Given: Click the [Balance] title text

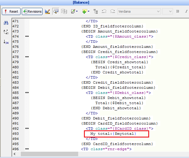Looking at the screenshot, I should (81, 2).
